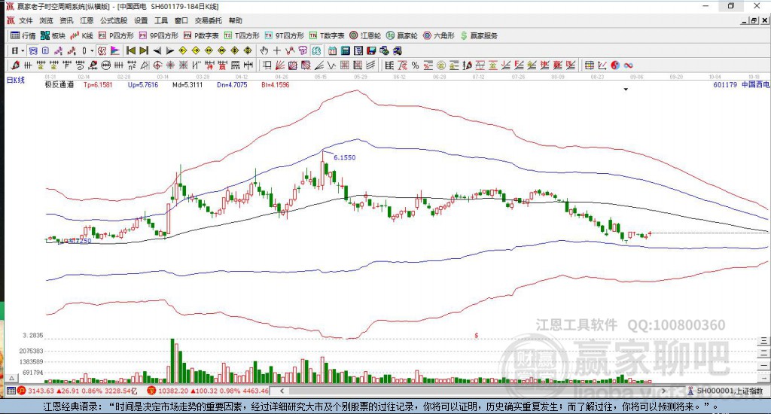The image size is (771, 414).
Task: Open the T数字表 tool
Action: [x=327, y=35]
